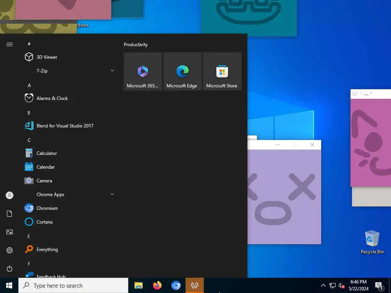391x293 pixels.
Task: Click the 'F' letter header in app list
Action: pos(29,264)
